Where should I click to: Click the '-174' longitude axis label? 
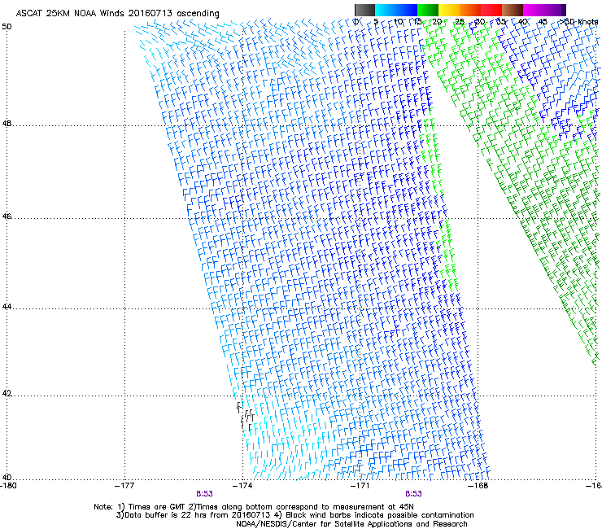pos(242,486)
